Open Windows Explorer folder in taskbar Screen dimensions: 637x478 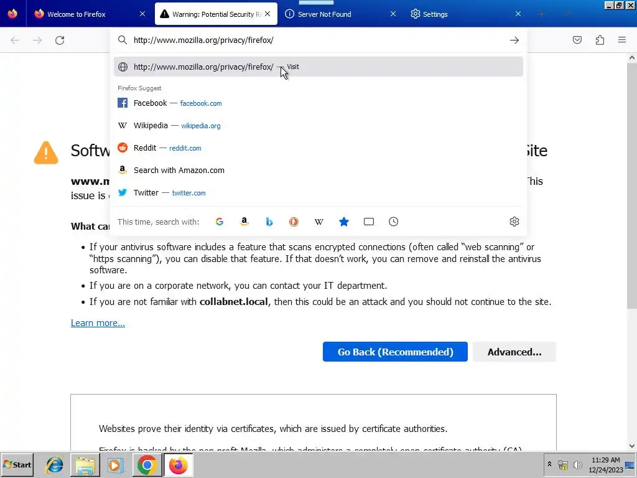85,465
